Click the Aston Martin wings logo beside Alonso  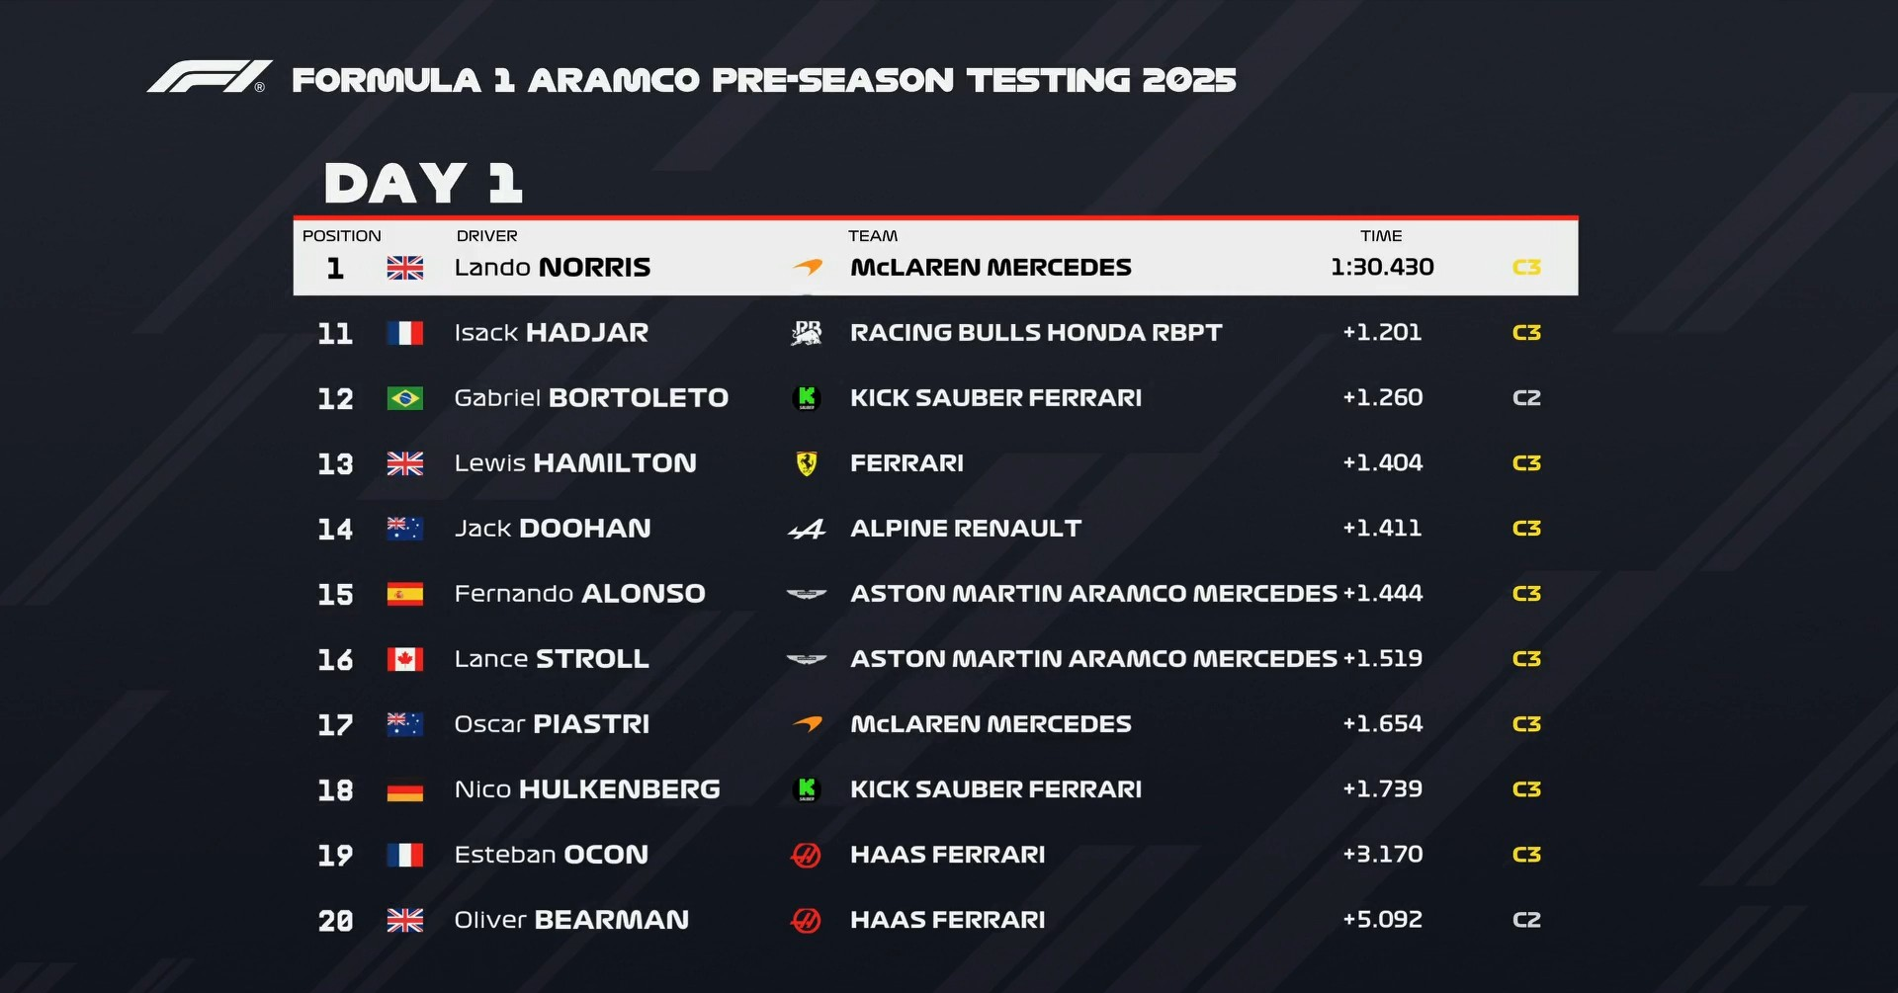tap(806, 594)
